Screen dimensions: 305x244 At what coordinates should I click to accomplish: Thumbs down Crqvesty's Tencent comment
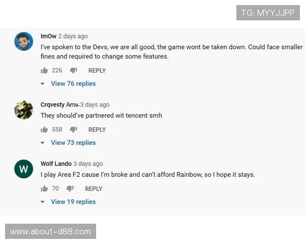(x=73, y=130)
